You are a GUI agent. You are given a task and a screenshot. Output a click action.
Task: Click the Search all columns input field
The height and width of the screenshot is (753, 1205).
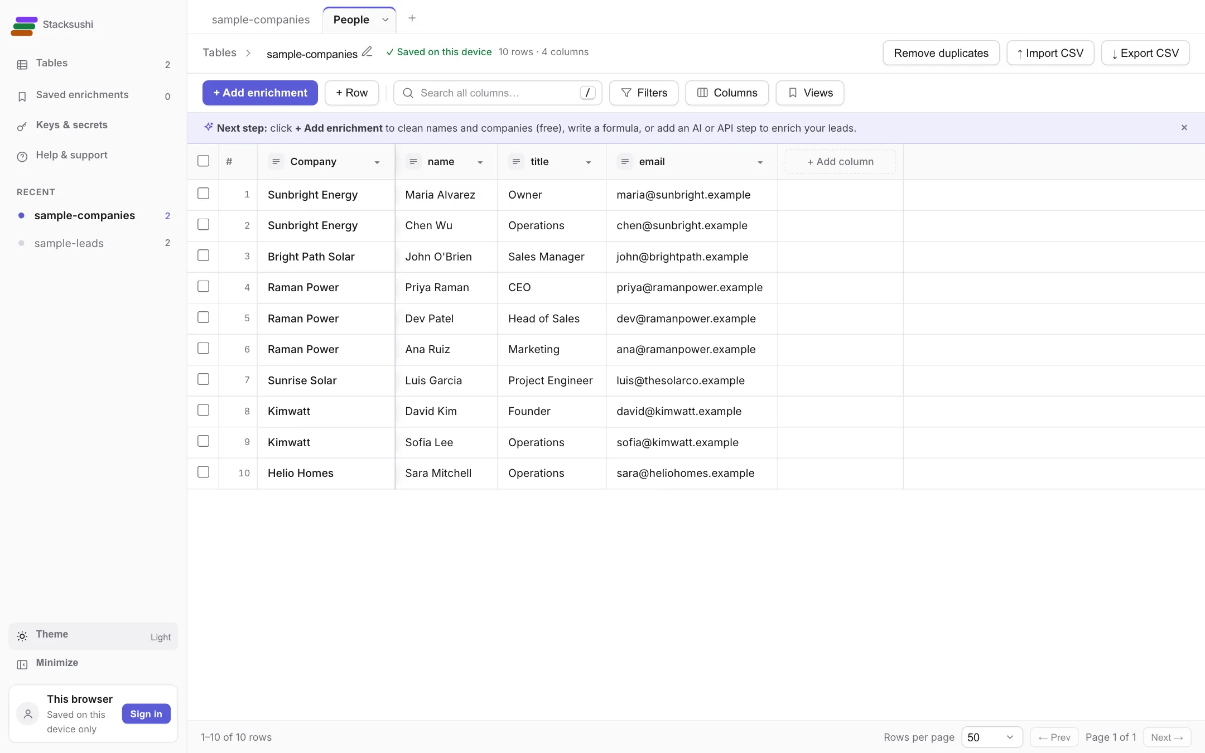(498, 93)
